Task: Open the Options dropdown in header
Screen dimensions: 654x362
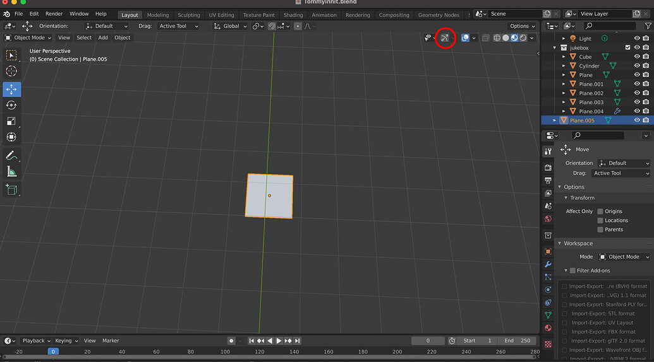Action: tap(522, 26)
